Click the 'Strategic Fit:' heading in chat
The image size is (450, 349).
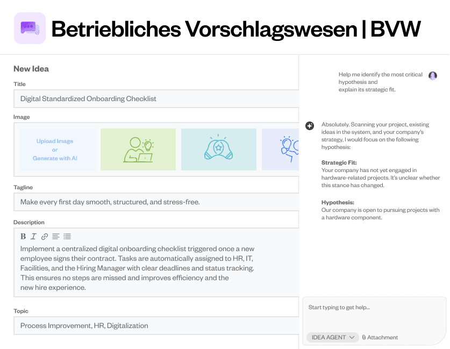pos(339,163)
